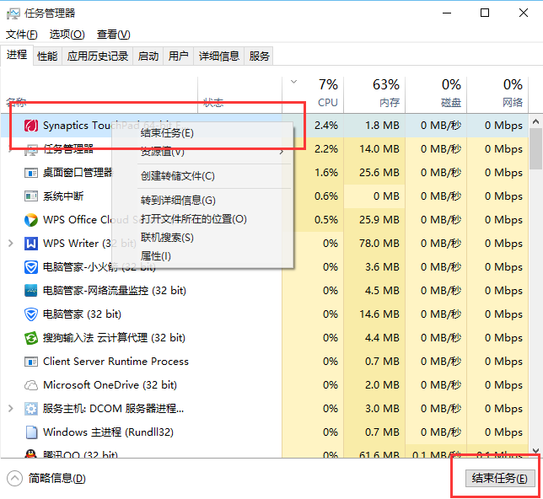
Task: Open the 文件(F) menu
Action: point(22,35)
